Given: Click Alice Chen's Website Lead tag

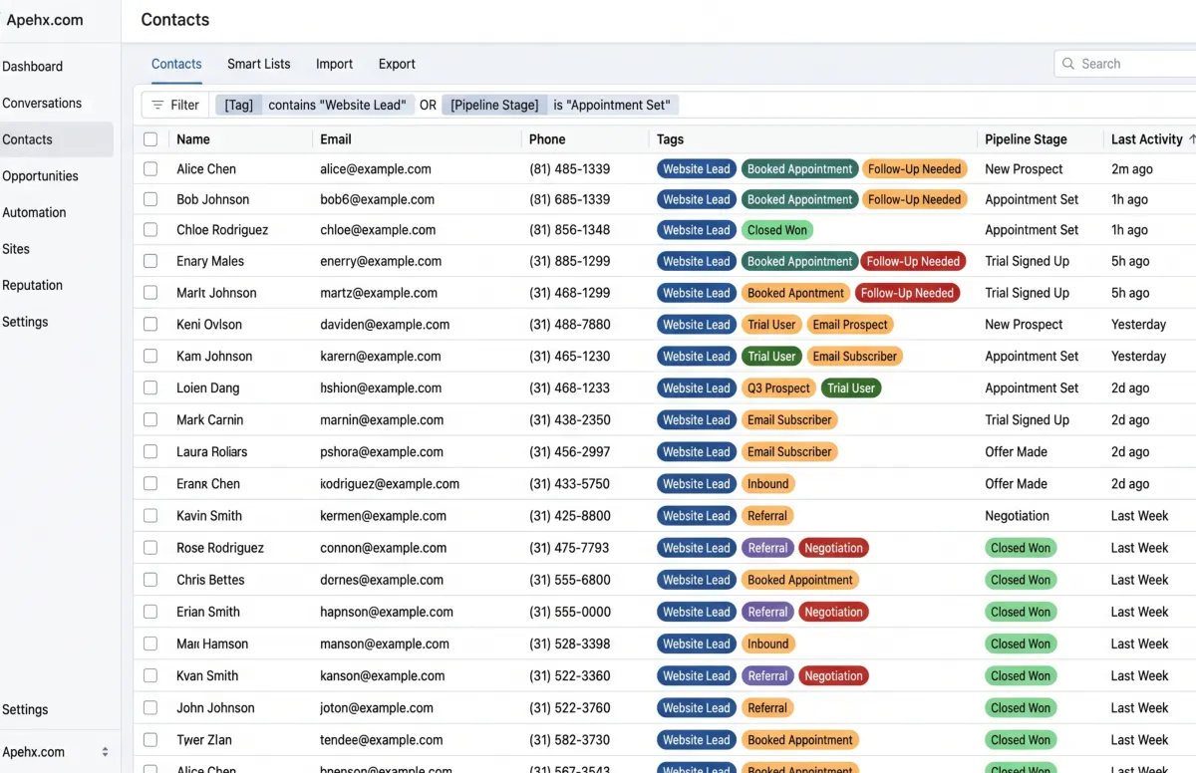Looking at the screenshot, I should 697,169.
